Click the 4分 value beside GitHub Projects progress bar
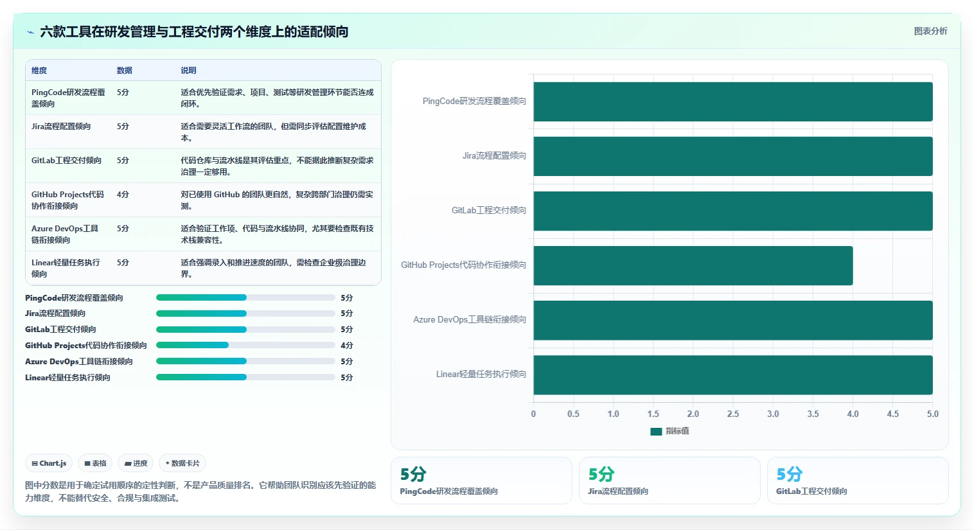974x530 pixels. pyautogui.click(x=347, y=346)
